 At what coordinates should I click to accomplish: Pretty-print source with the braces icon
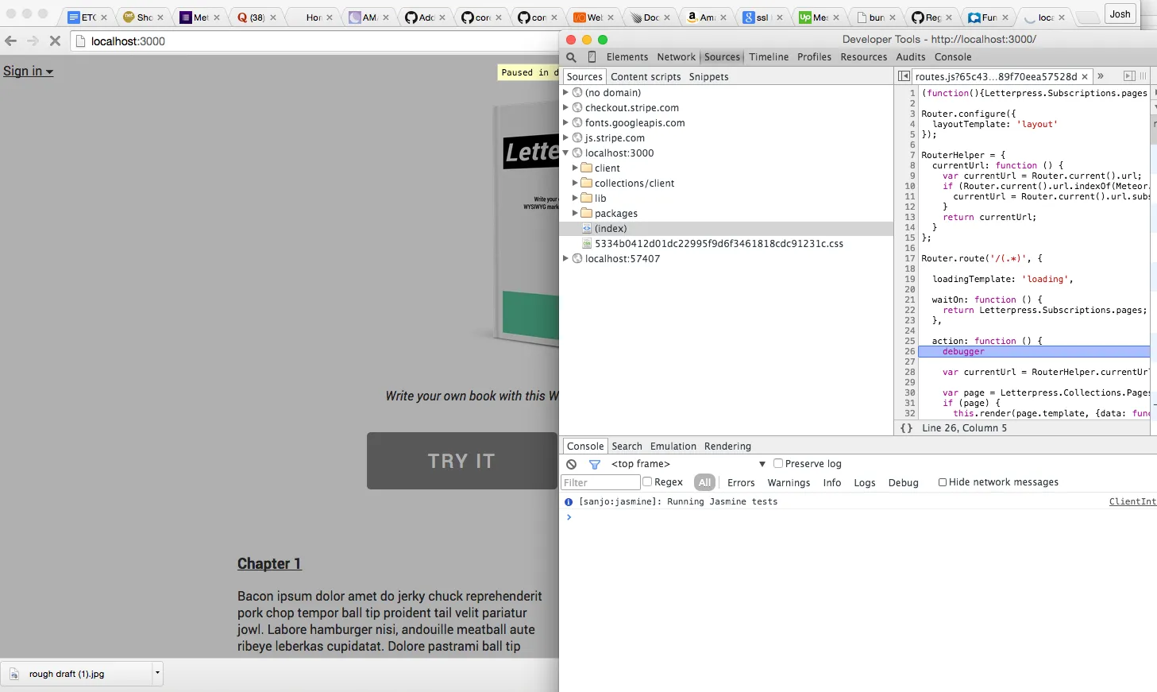(906, 428)
